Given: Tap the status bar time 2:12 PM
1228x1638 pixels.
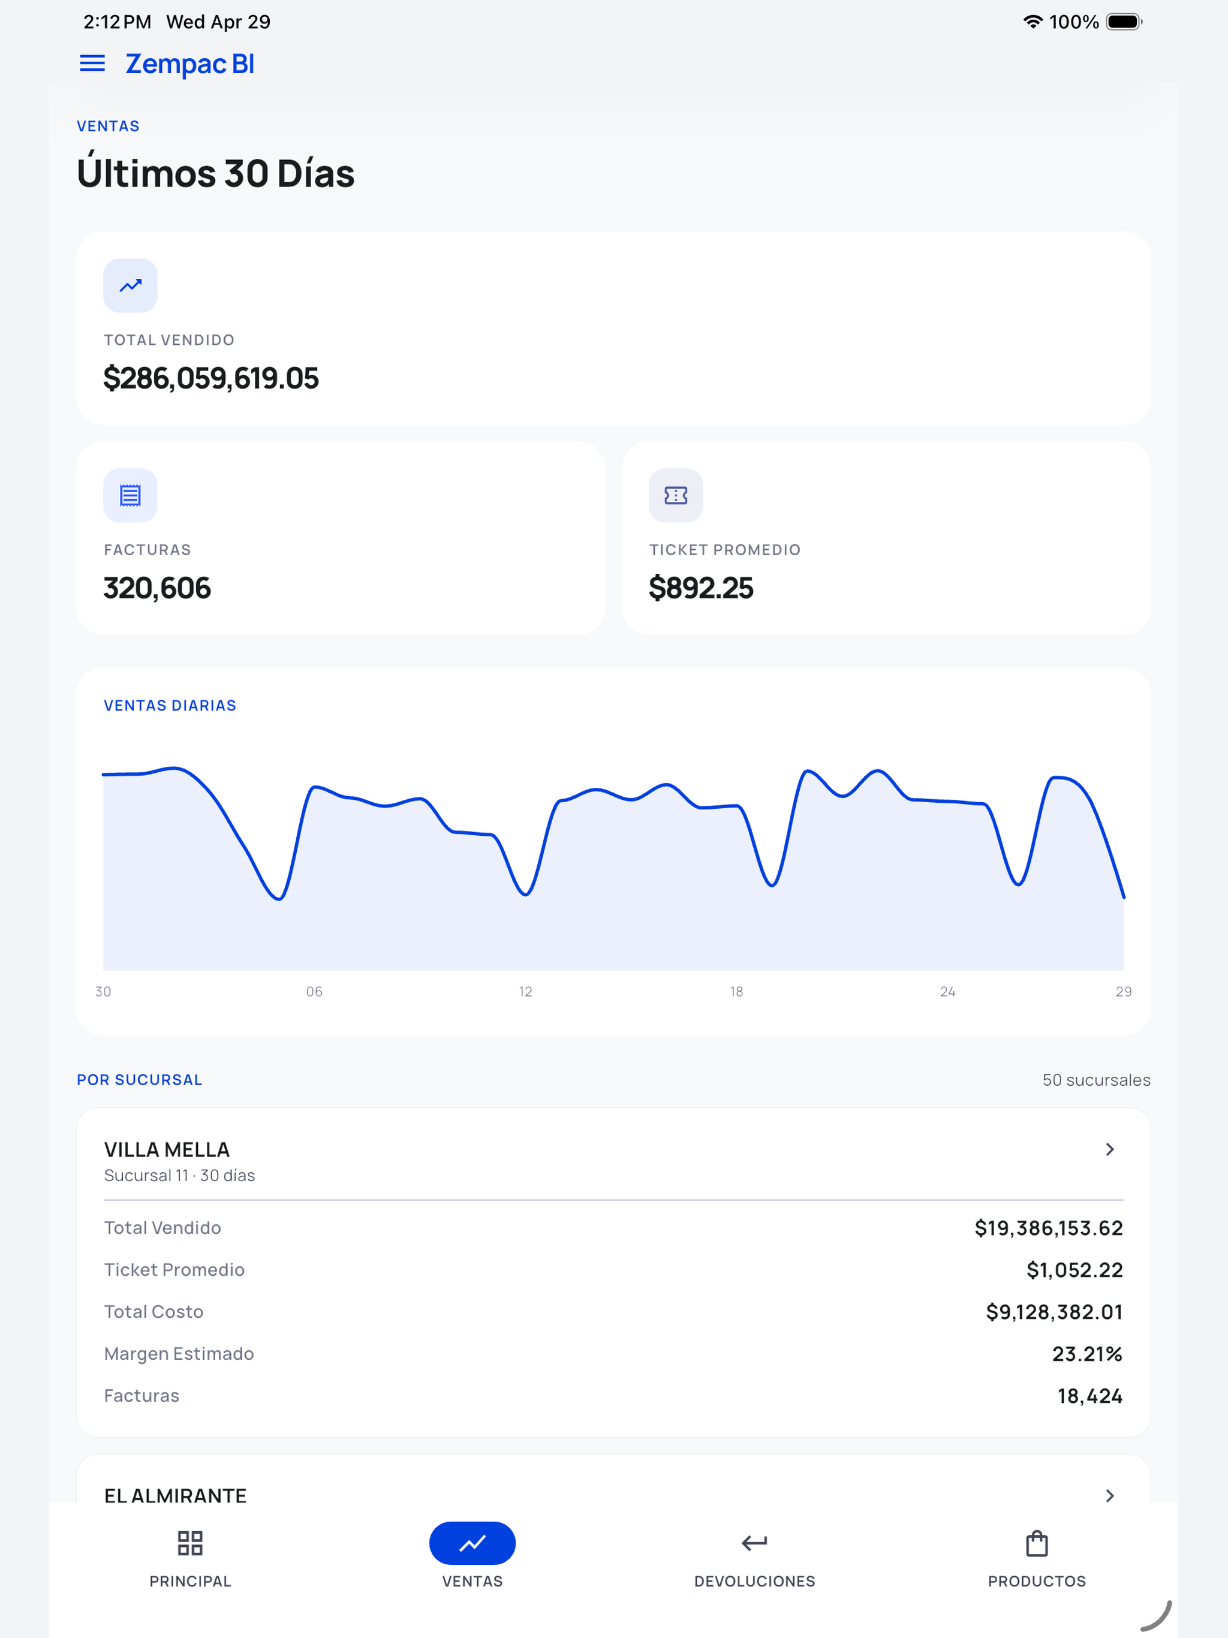Looking at the screenshot, I should click(117, 22).
